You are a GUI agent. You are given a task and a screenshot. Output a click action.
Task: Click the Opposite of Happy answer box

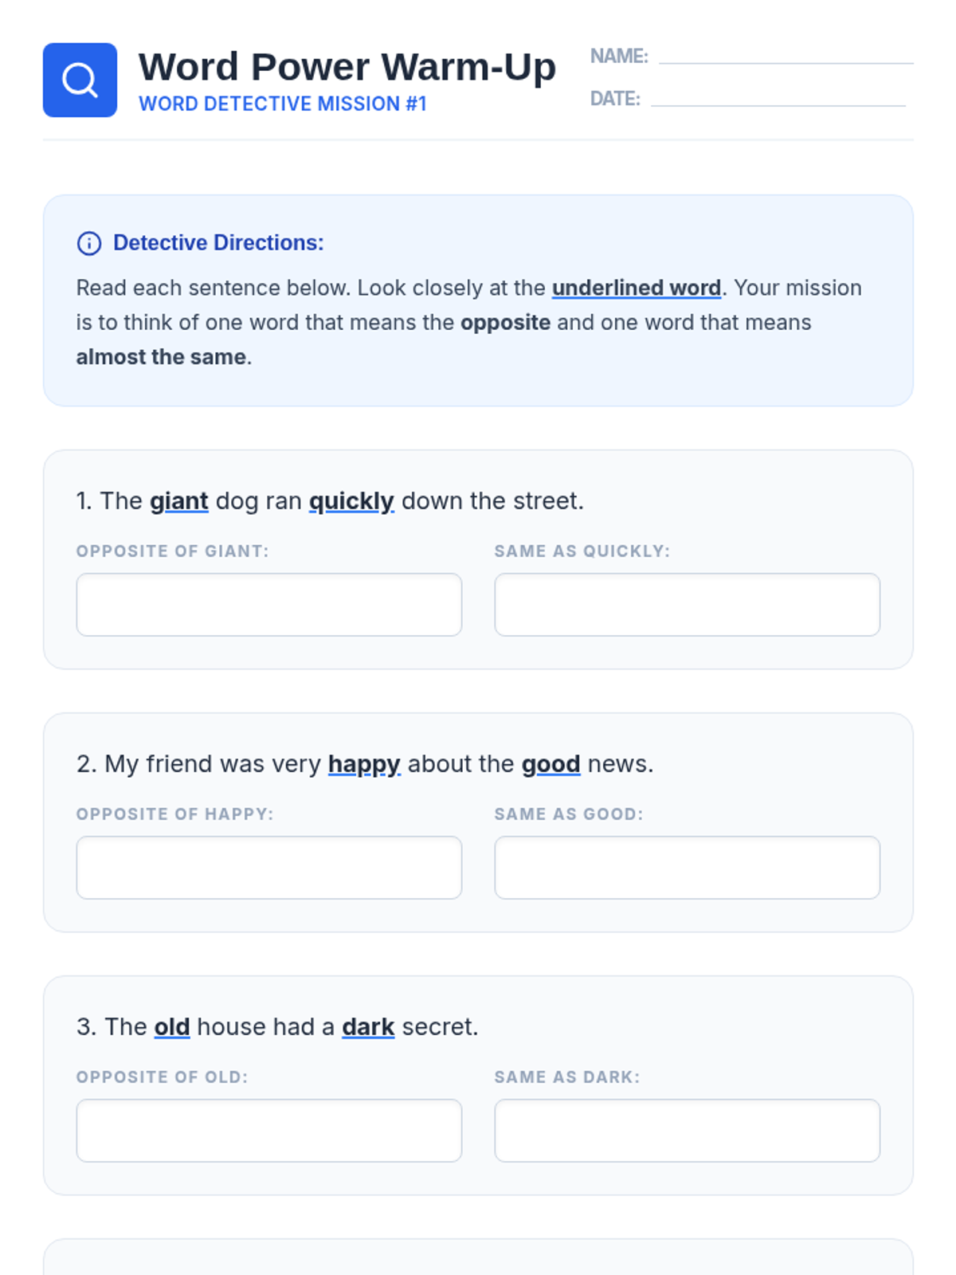pos(268,867)
